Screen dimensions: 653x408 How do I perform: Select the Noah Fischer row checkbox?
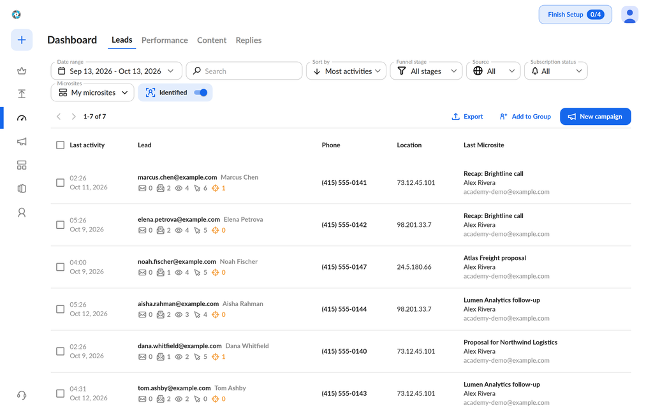click(x=61, y=267)
